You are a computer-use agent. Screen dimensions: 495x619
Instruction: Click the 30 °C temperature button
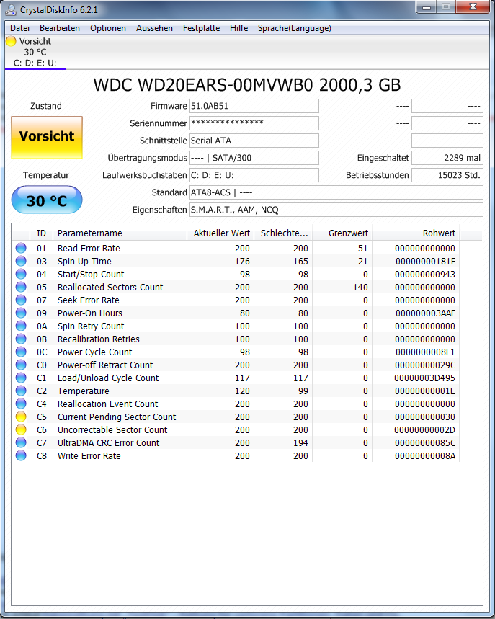[x=47, y=200]
